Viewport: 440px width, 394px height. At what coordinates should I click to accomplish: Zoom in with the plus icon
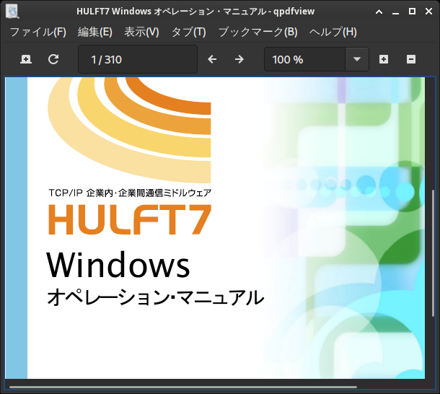384,59
